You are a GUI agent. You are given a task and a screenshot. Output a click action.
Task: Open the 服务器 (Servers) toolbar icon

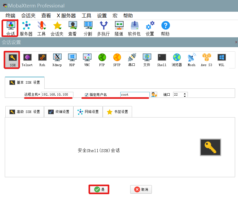pyautogui.click(x=26, y=29)
